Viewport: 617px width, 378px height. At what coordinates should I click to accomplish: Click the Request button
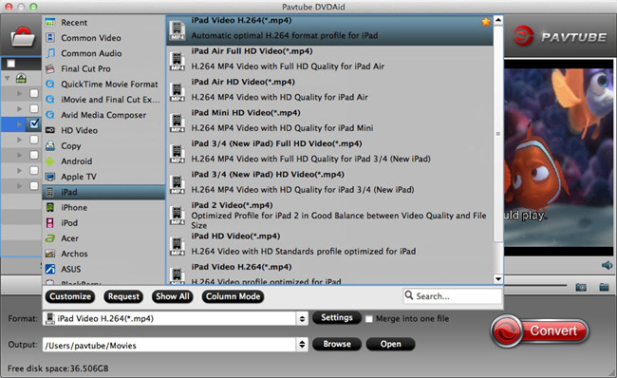(123, 296)
